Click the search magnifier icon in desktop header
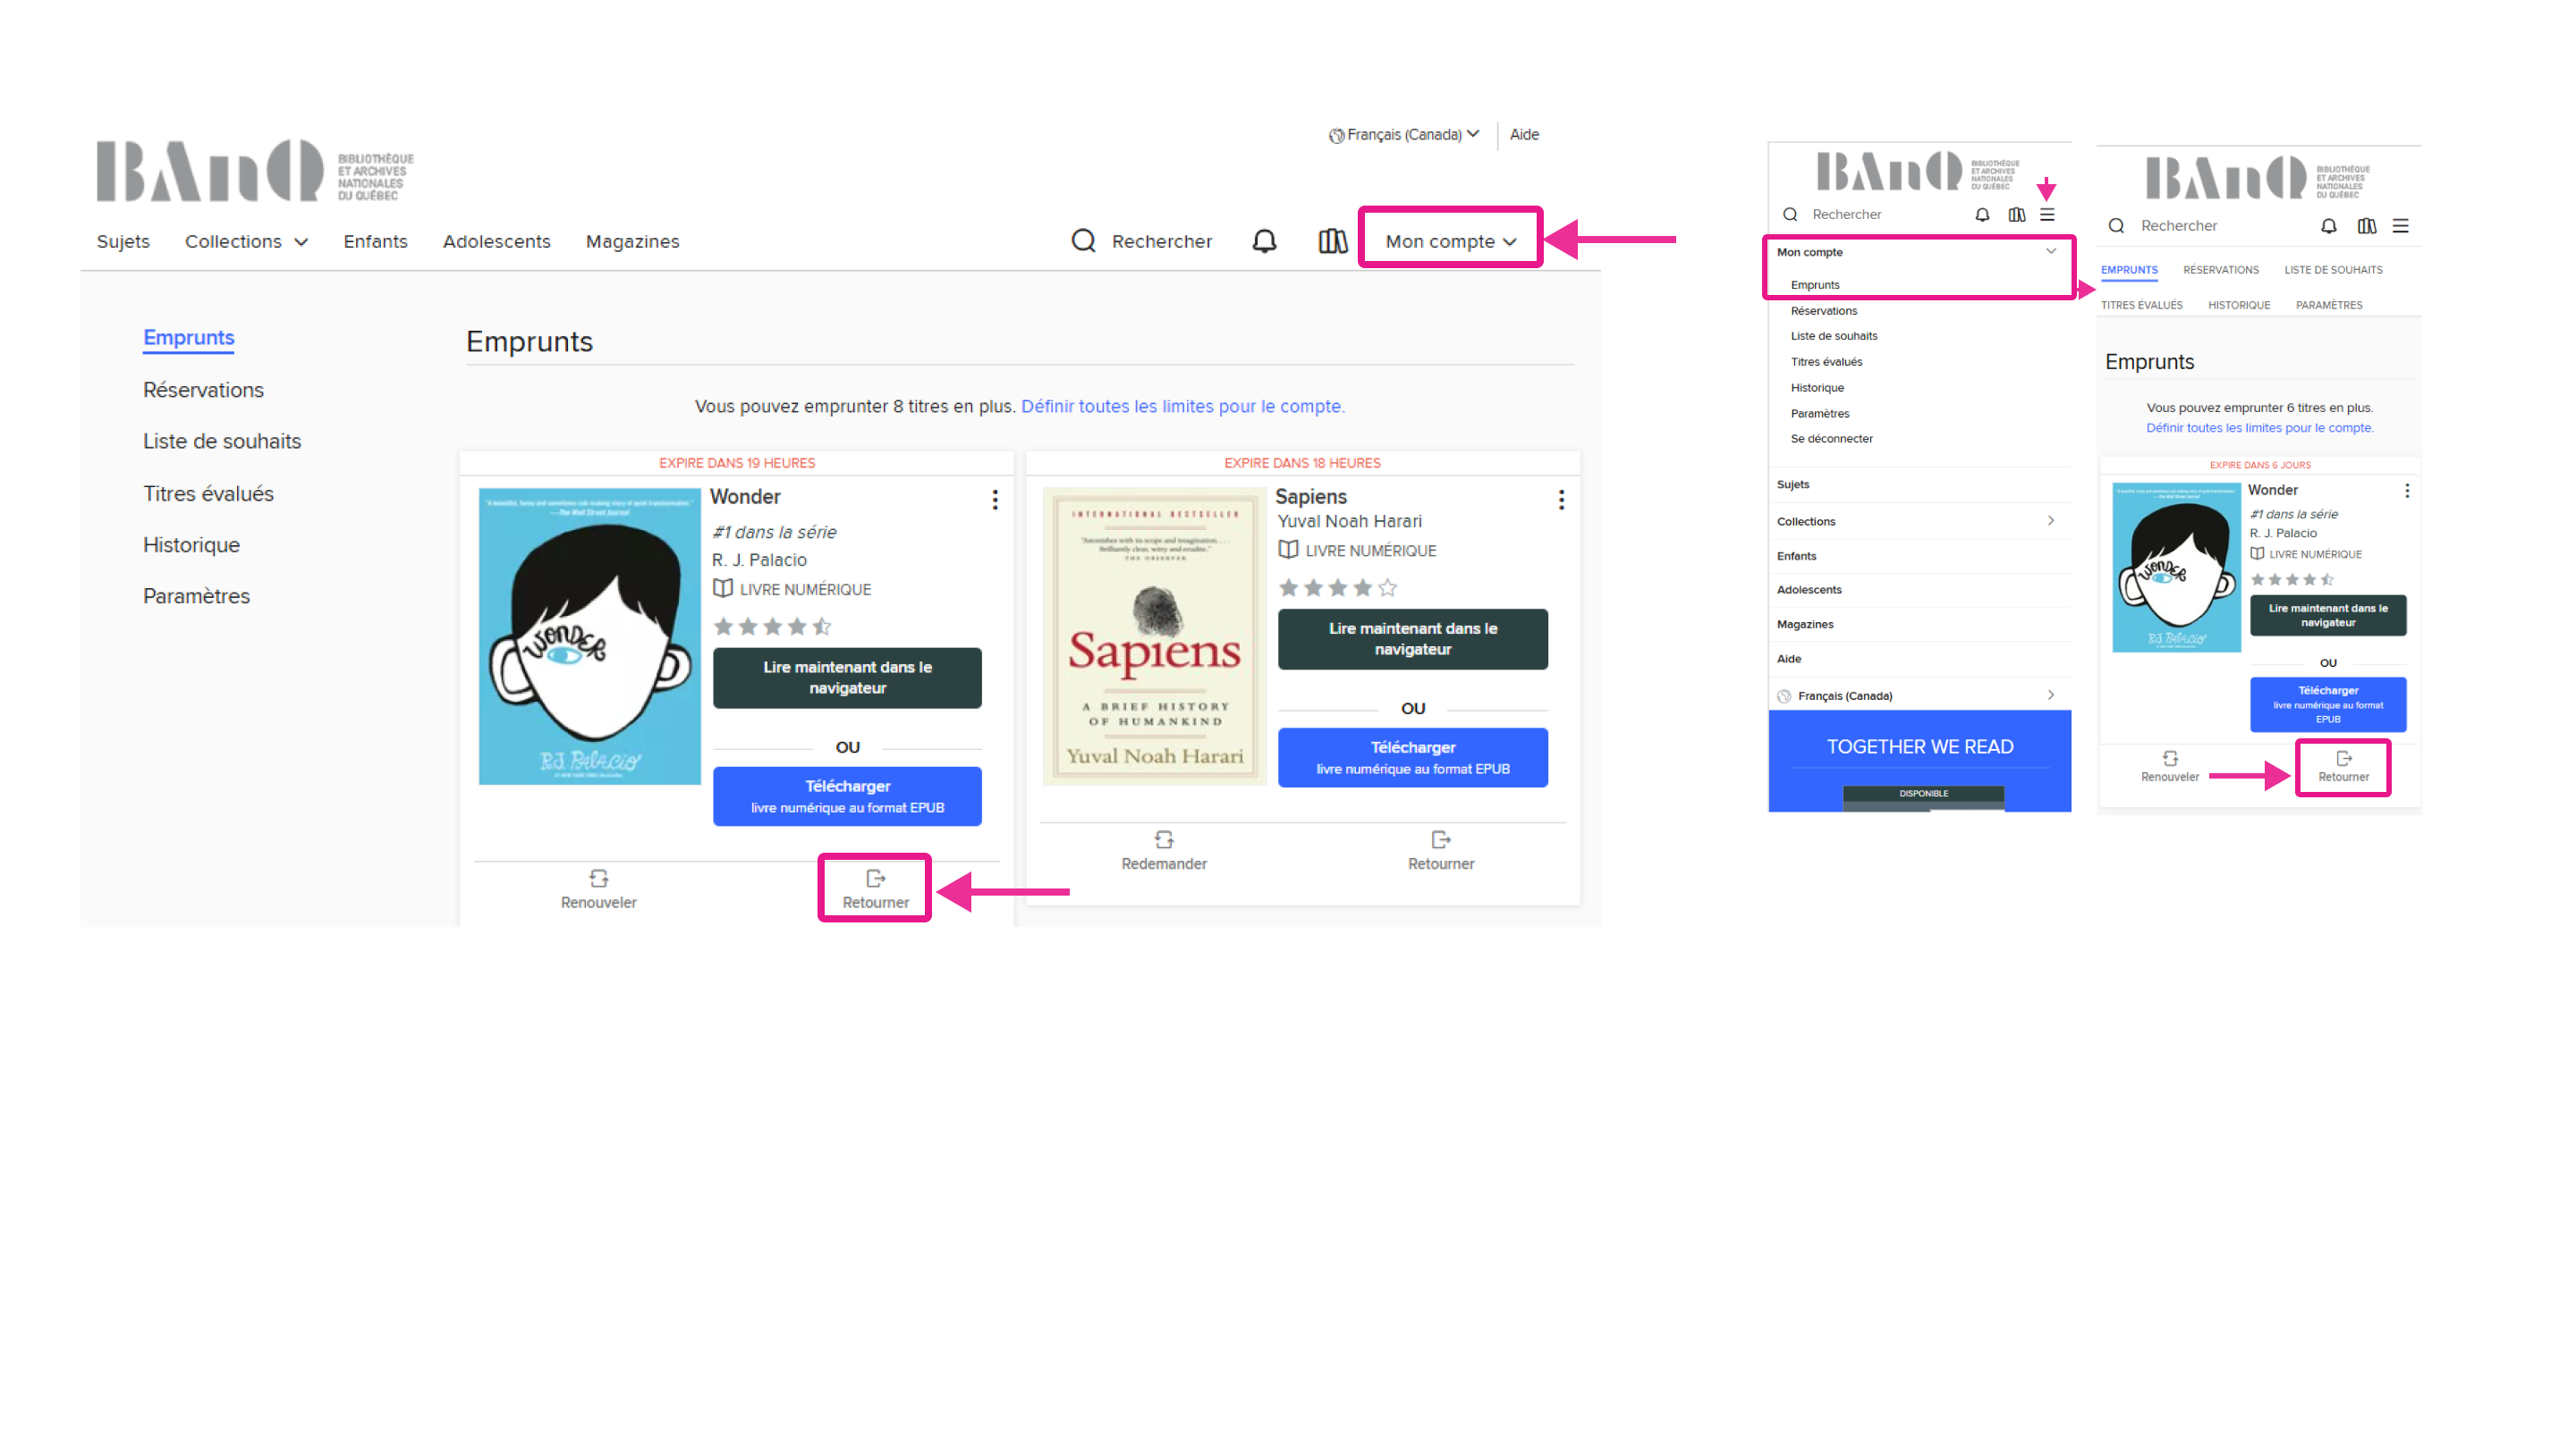The width and height of the screenshot is (2576, 1448). [x=1083, y=240]
